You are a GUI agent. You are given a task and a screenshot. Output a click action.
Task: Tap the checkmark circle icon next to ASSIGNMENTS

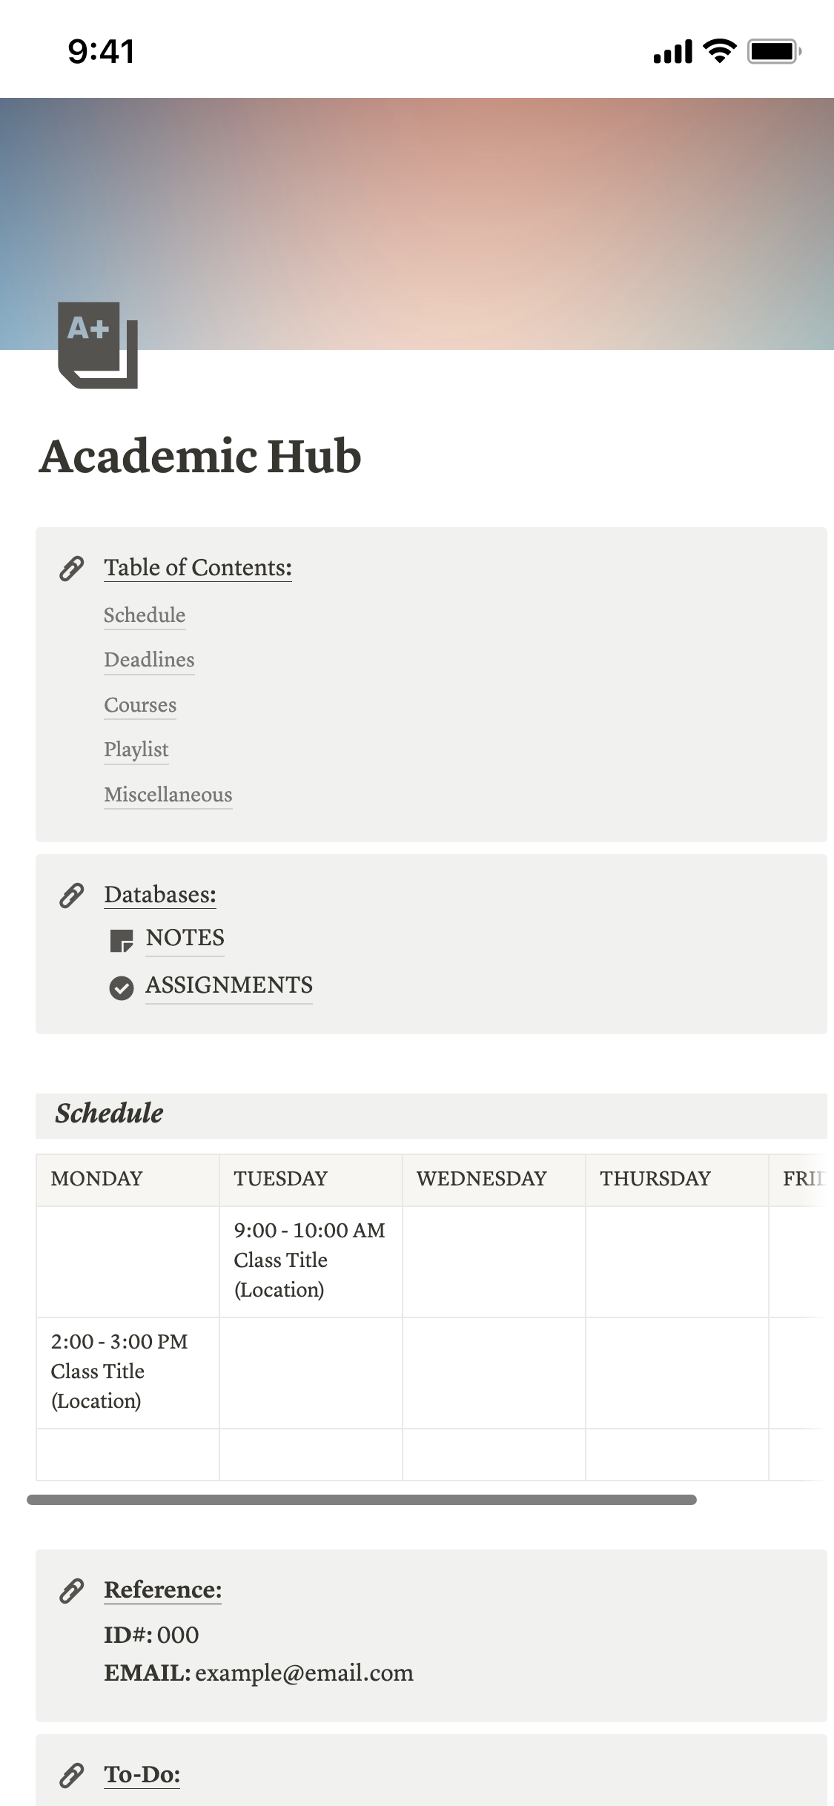(x=121, y=988)
